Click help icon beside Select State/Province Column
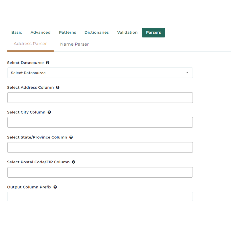The image size is (234, 229). pos(71,137)
